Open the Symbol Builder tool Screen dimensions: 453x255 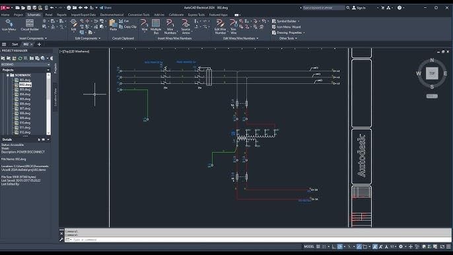click(284, 21)
